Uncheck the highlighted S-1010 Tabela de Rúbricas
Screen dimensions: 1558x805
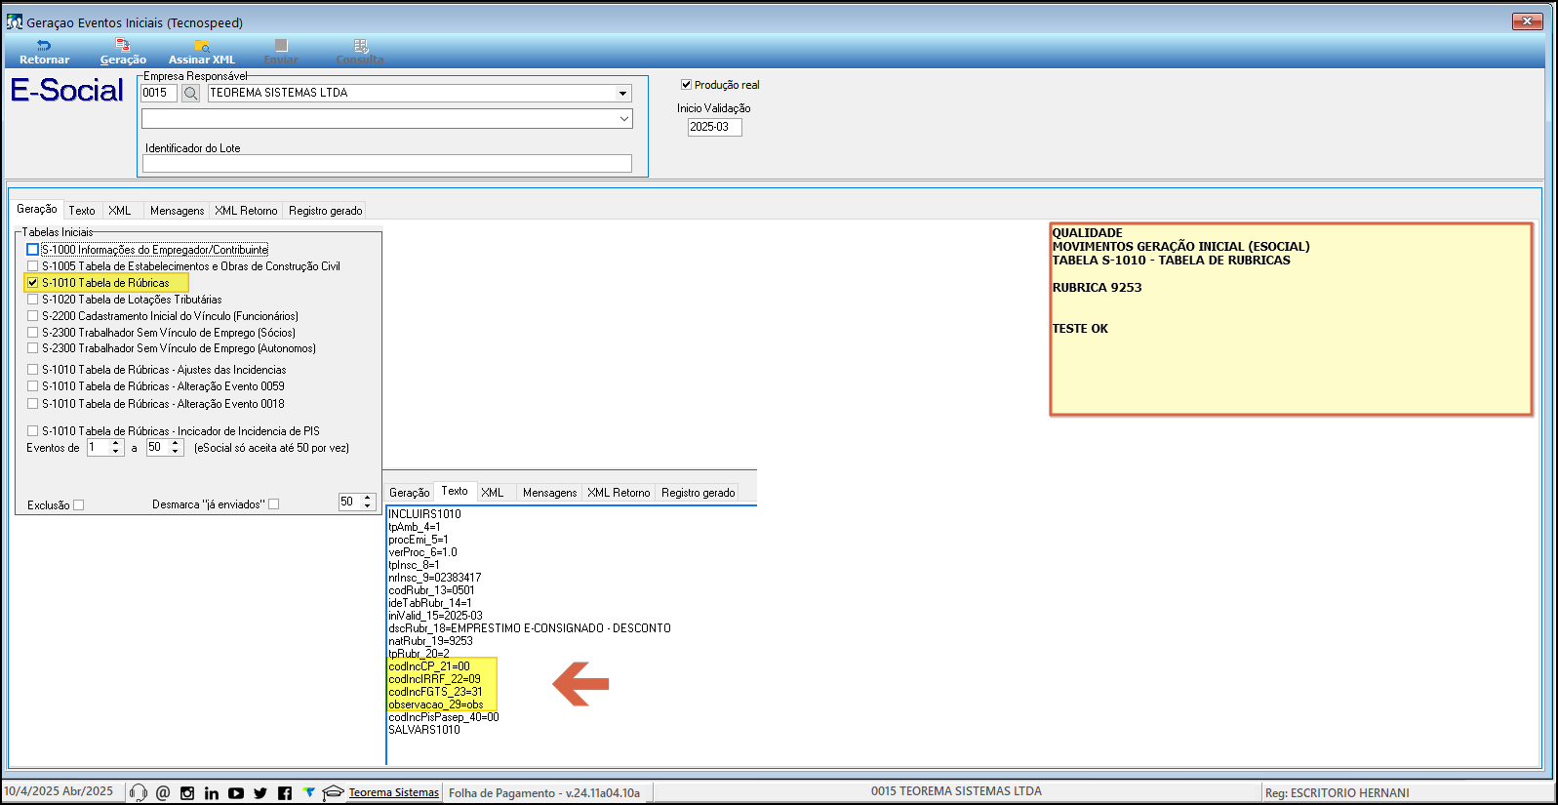coord(32,283)
